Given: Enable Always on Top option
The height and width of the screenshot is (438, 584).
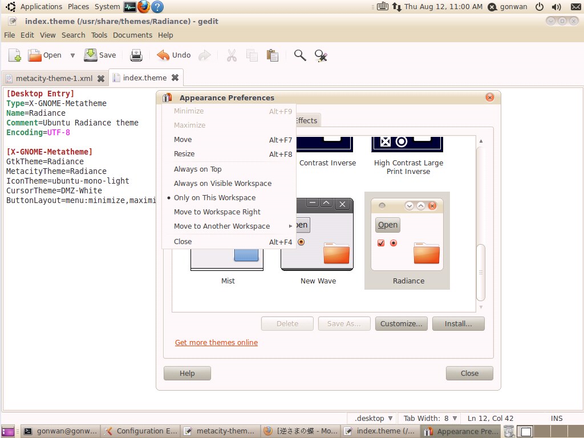Looking at the screenshot, I should click(229, 169).
